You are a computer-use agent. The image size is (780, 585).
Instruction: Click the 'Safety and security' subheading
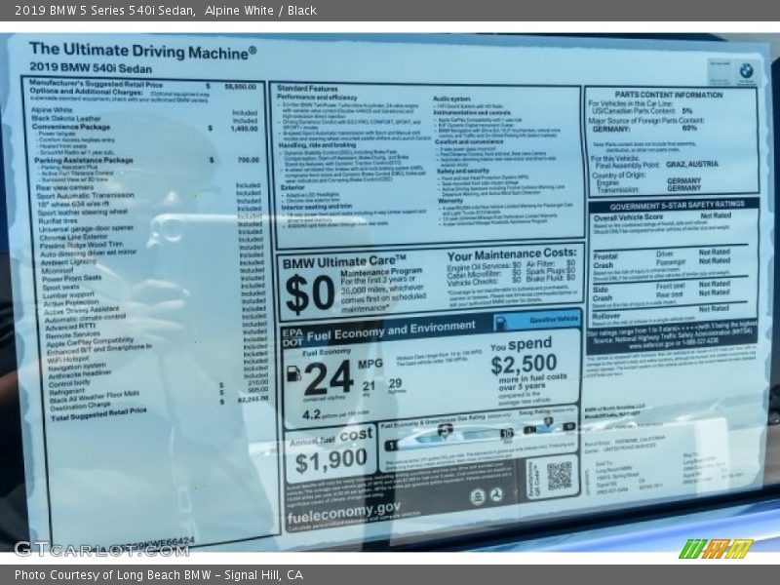(x=462, y=171)
